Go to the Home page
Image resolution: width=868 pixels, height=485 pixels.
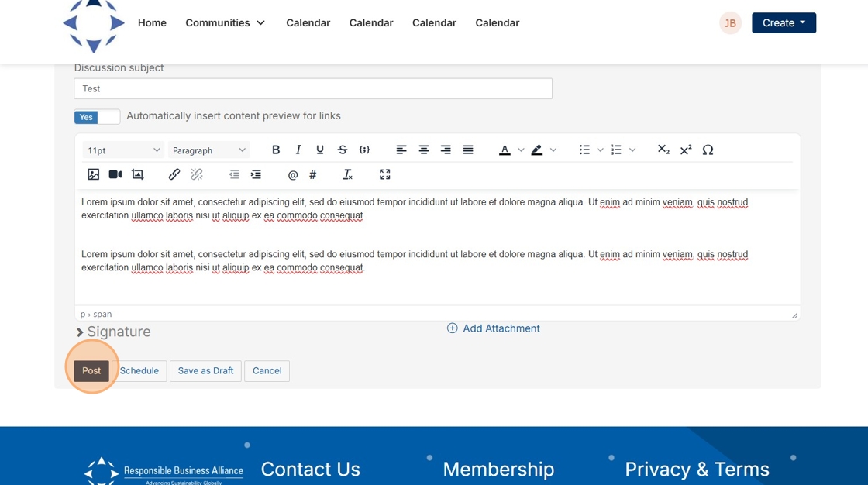pos(152,22)
